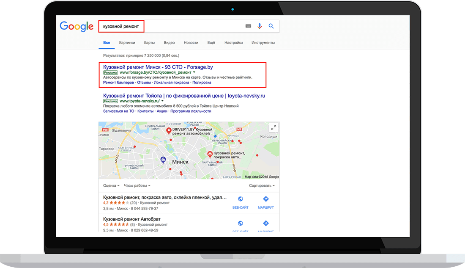Click phone 8 044 593-79-37

145,209
